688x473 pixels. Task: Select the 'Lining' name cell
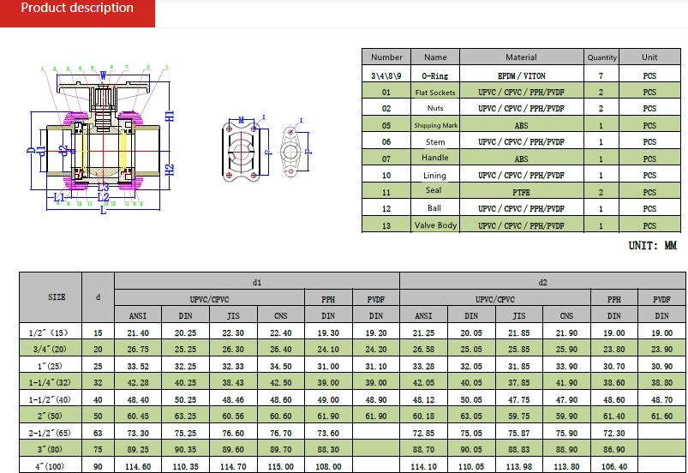point(435,175)
